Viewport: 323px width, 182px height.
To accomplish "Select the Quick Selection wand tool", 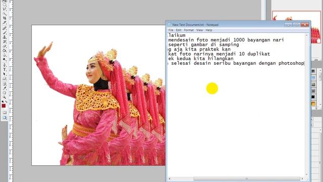I will (x=5, y=14).
